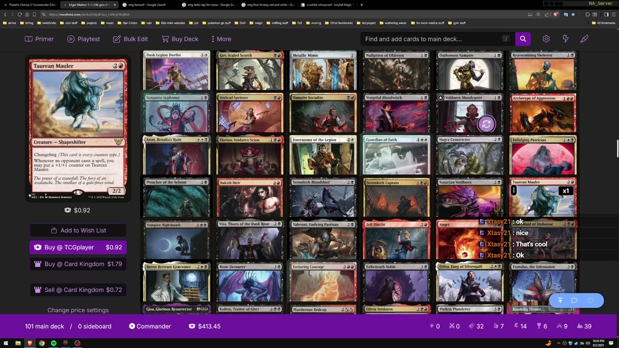Select the Oathsworn Vampire card
This screenshot has width=619, height=348.
[470, 71]
